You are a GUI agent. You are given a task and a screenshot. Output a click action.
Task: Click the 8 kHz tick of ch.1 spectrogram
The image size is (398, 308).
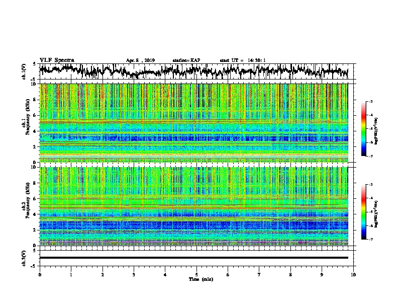point(35,100)
